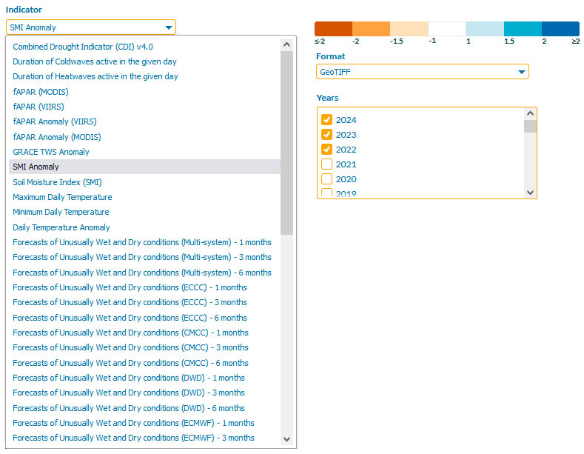Check the 2021 year checkbox

pos(326,164)
